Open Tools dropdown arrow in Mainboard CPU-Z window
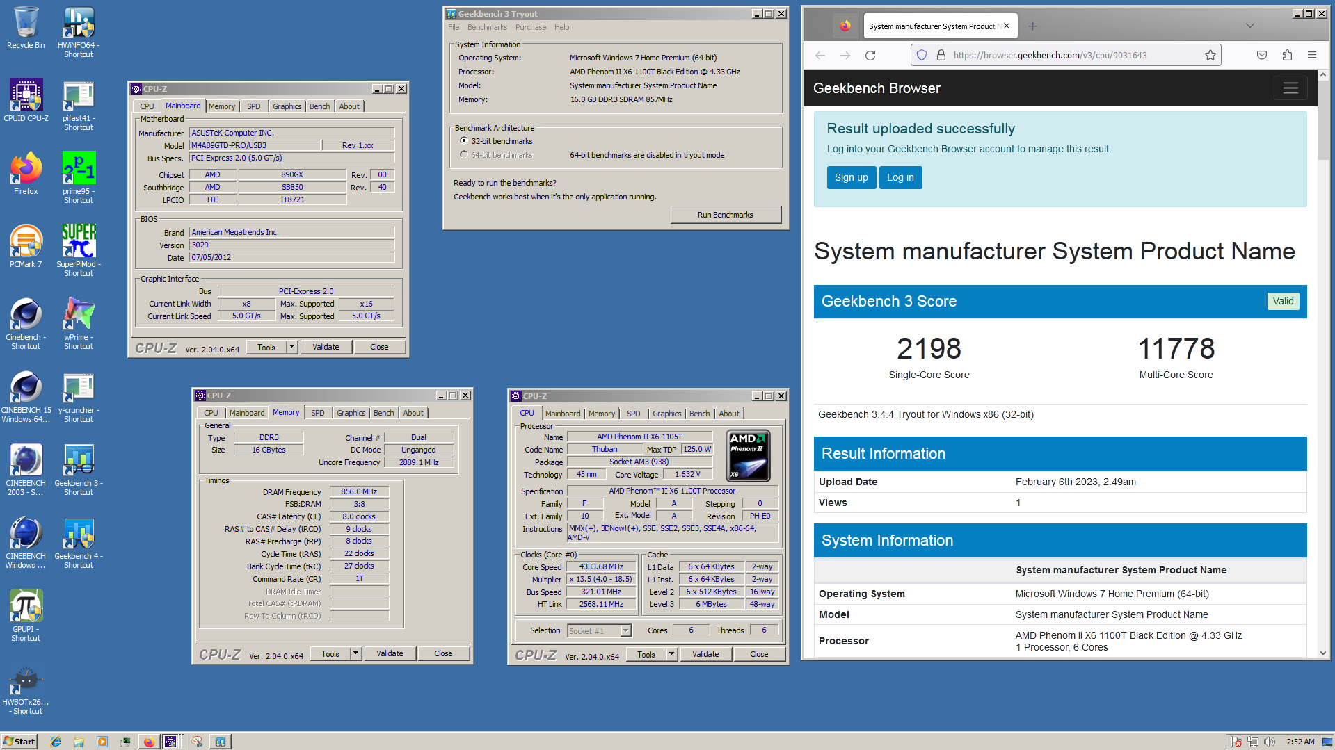 (292, 347)
